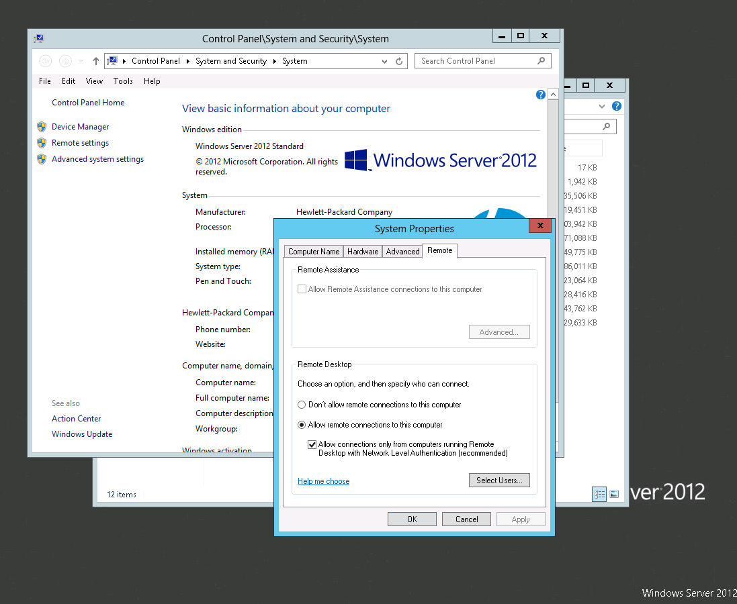This screenshot has height=604, width=737.
Task: Click the 17 KB size entry
Action: point(587,168)
